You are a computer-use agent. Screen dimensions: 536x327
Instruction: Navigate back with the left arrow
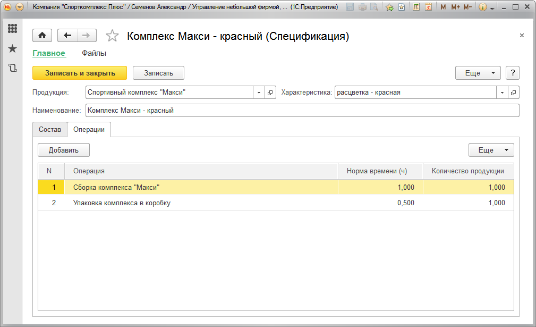click(x=67, y=35)
